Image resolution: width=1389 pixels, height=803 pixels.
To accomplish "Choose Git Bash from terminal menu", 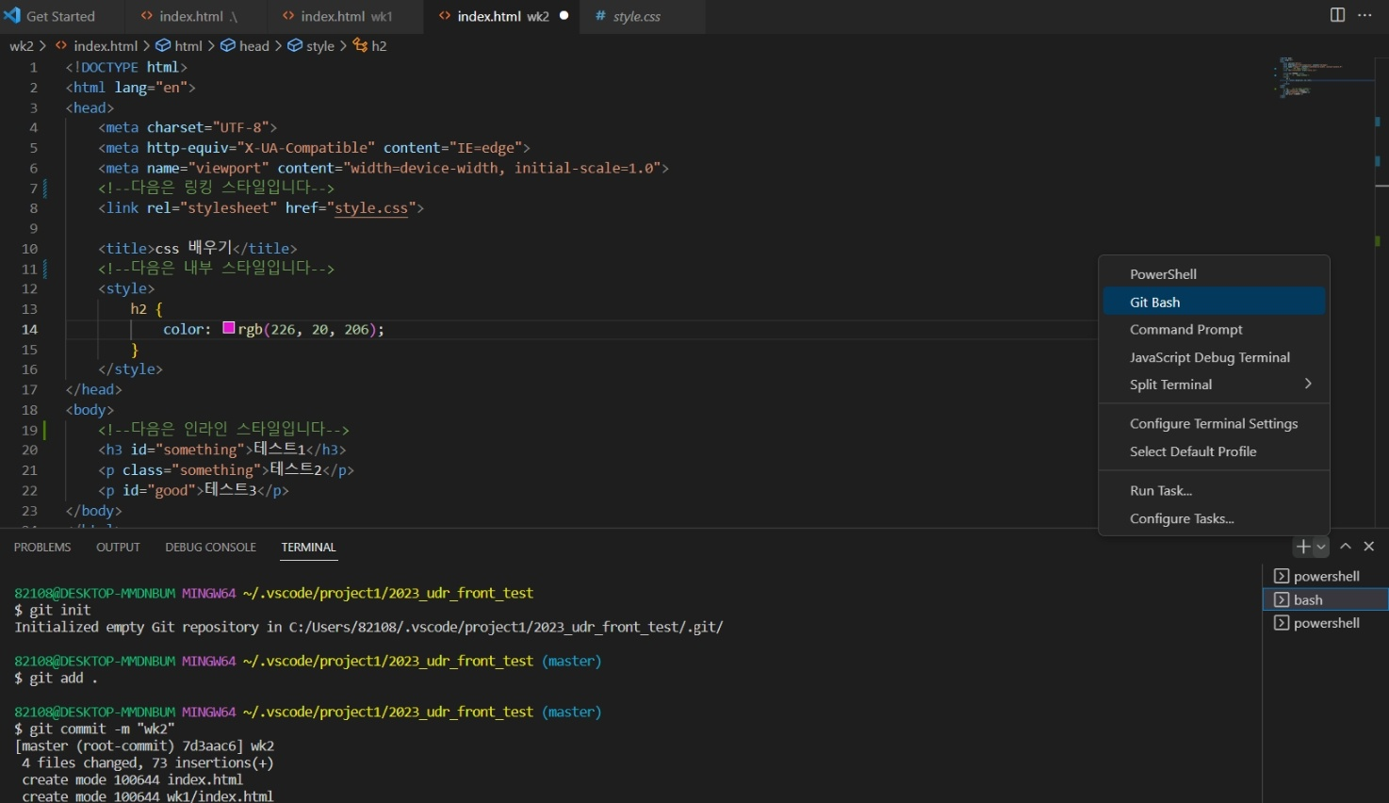I will pos(1214,302).
